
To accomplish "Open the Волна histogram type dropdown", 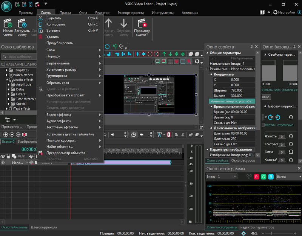I will click(x=289, y=177).
